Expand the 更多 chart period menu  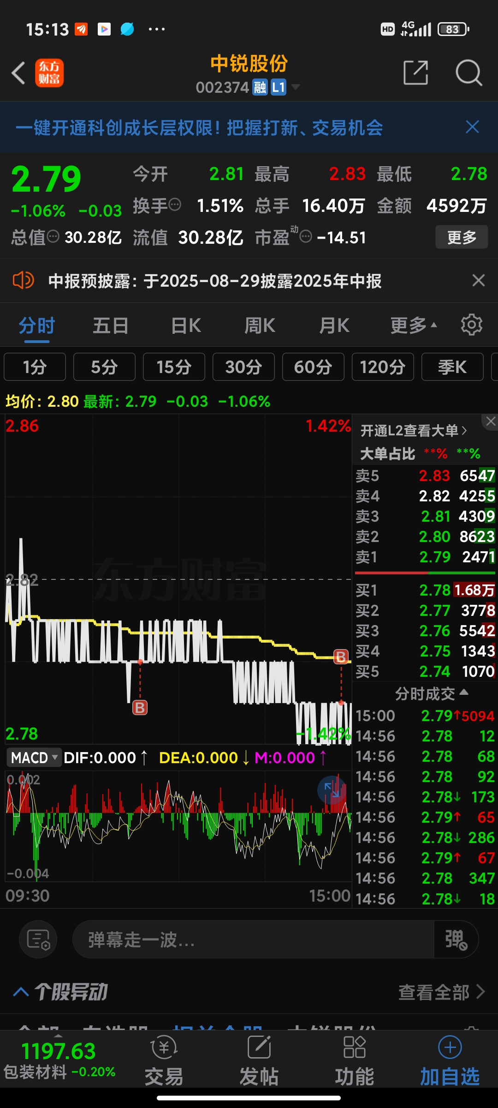click(x=414, y=326)
